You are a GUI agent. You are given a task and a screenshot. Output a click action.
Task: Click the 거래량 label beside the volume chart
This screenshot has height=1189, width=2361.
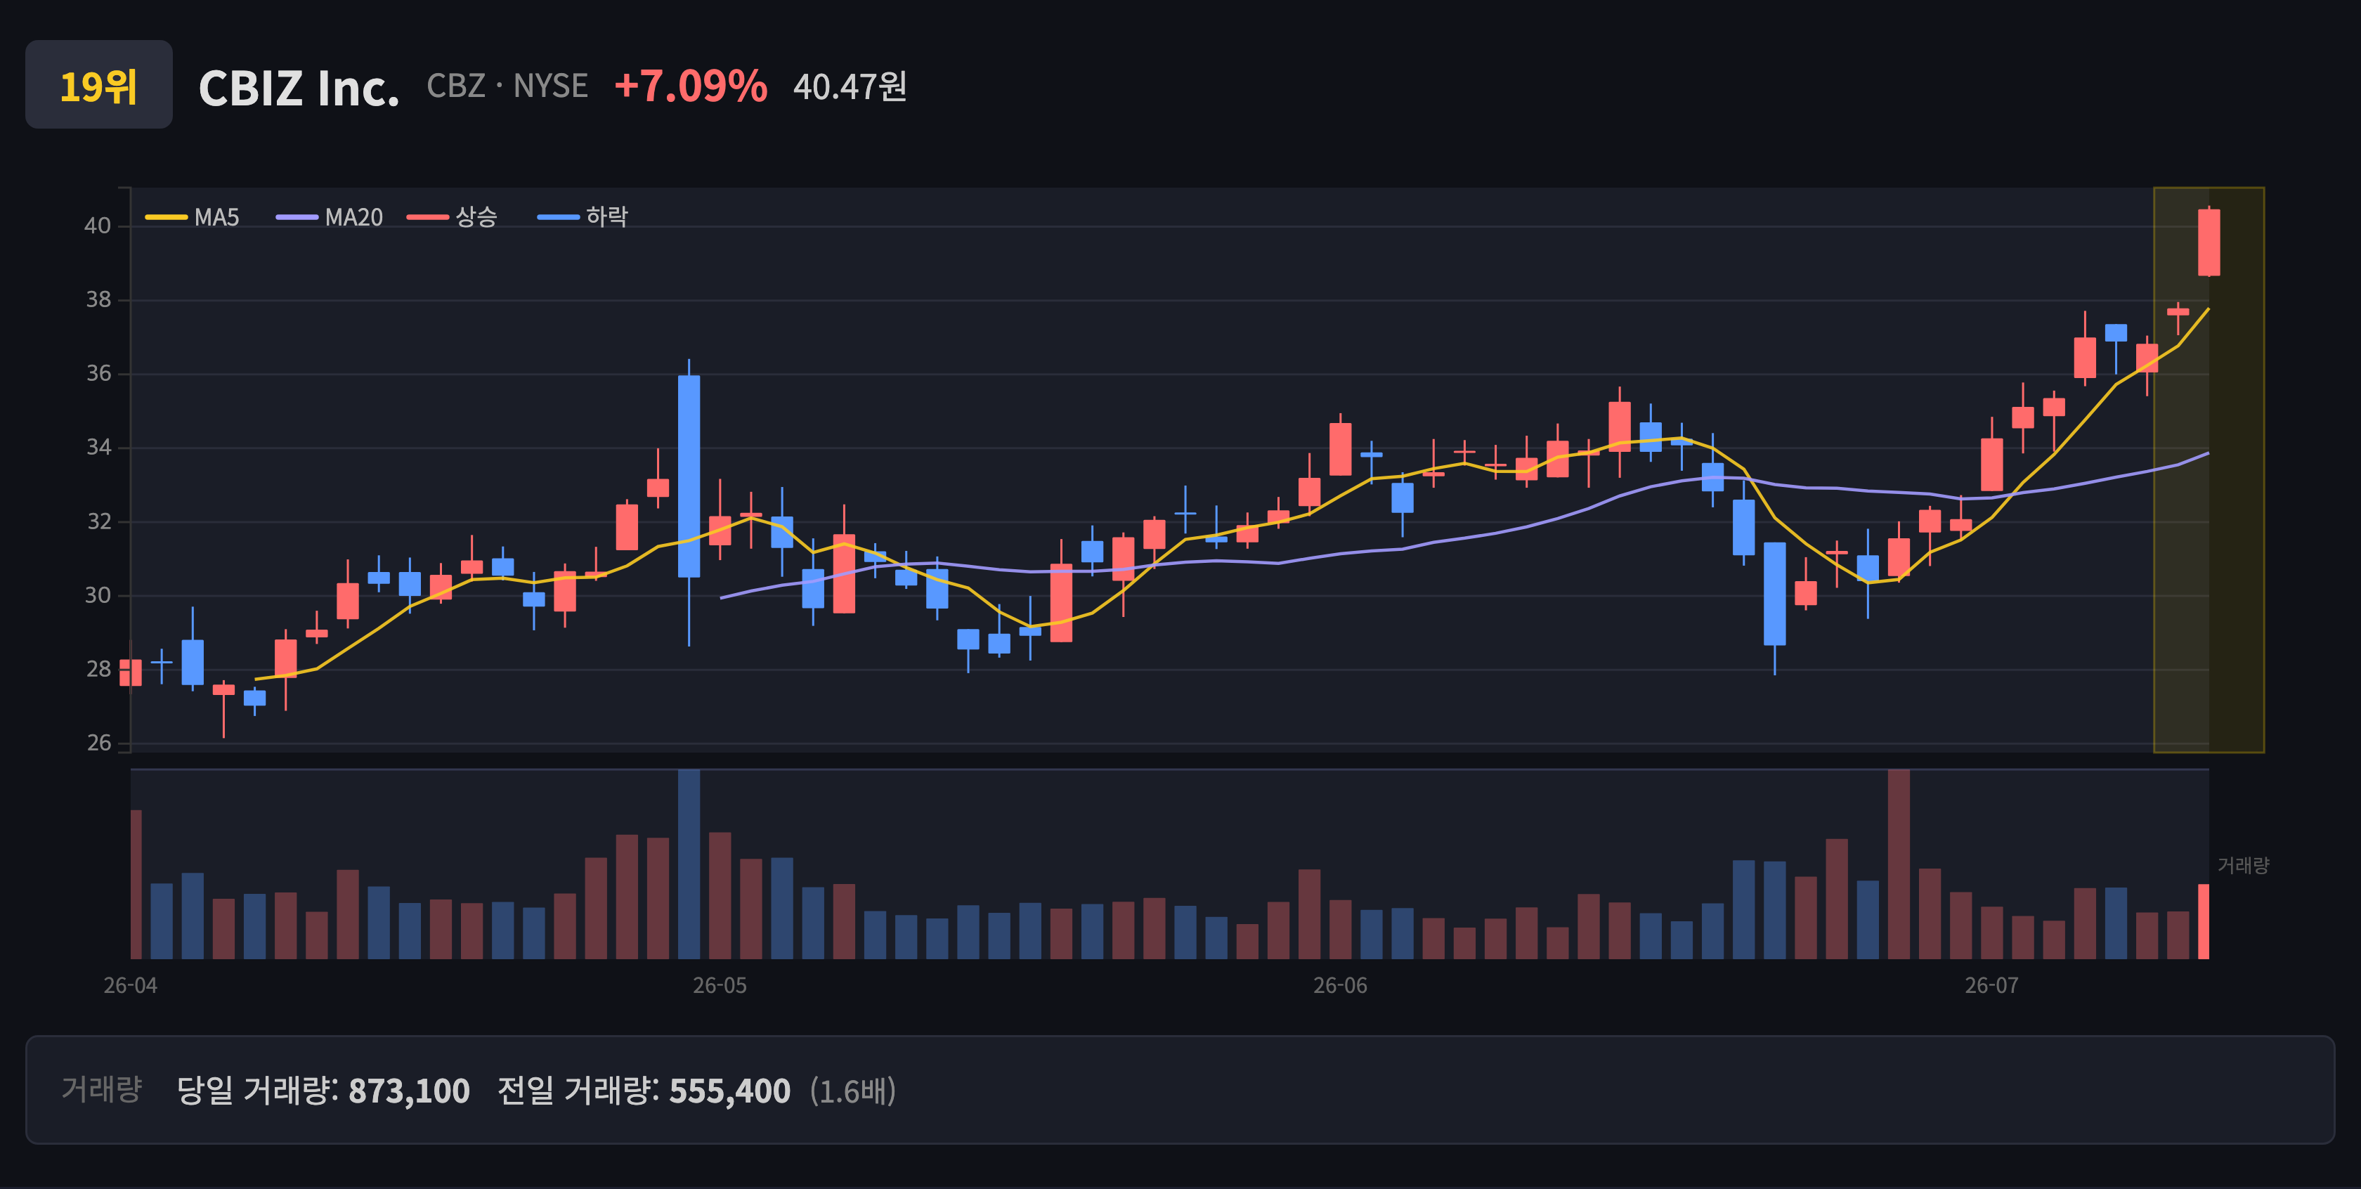pyautogui.click(x=2243, y=865)
